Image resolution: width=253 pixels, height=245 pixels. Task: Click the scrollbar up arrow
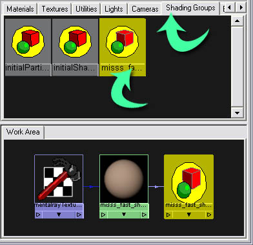[x=238, y=21]
